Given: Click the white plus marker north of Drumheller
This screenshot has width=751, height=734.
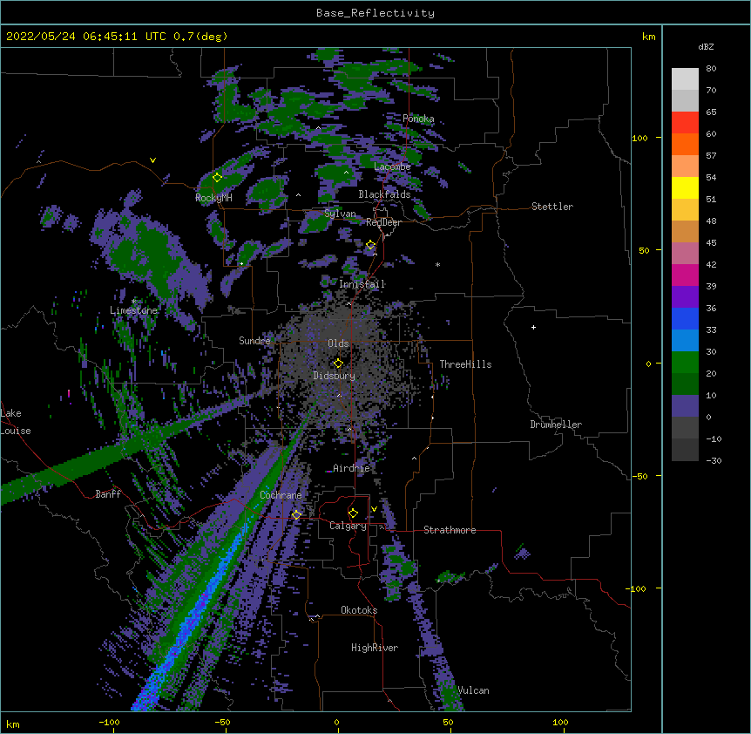Looking at the screenshot, I should coord(533,327).
